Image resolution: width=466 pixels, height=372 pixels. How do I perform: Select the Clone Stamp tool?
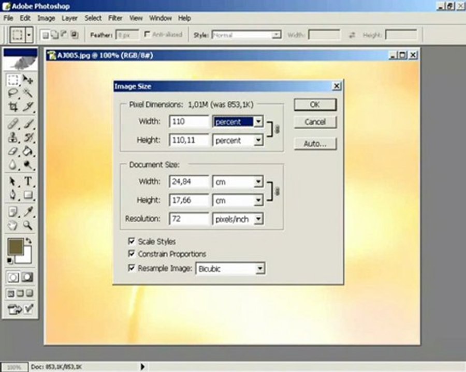click(13, 137)
